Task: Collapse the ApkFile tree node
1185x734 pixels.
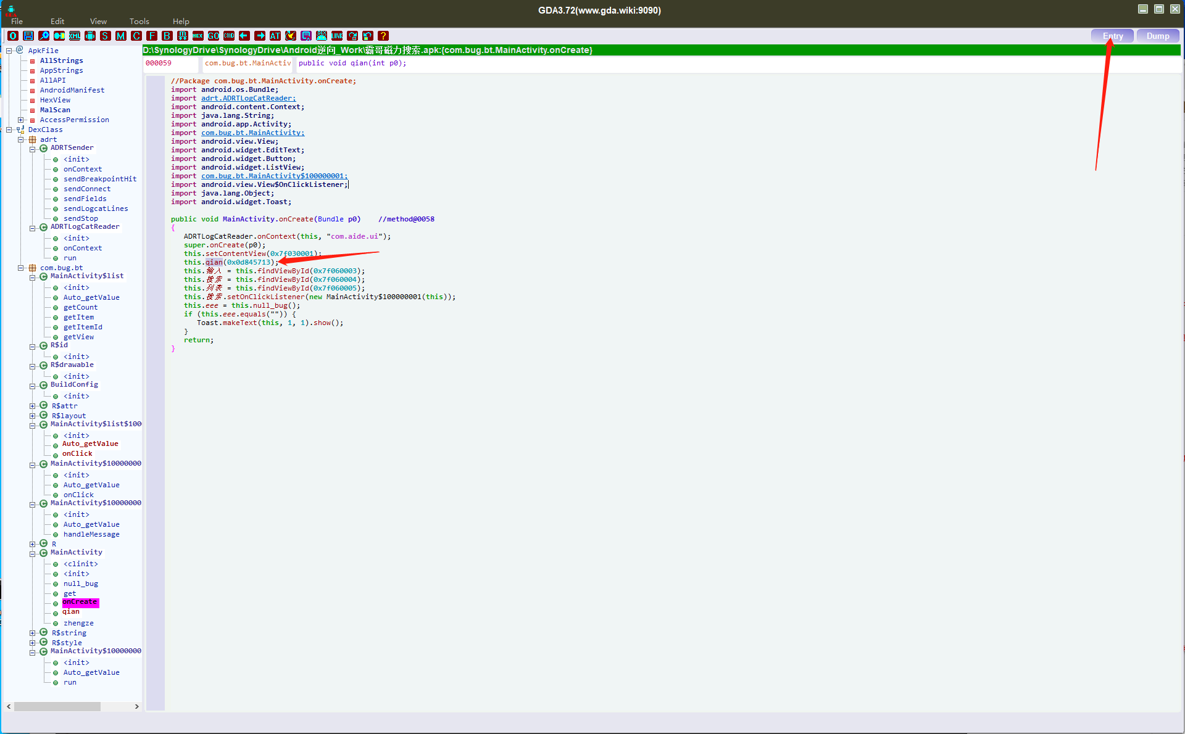Action: pos(9,50)
